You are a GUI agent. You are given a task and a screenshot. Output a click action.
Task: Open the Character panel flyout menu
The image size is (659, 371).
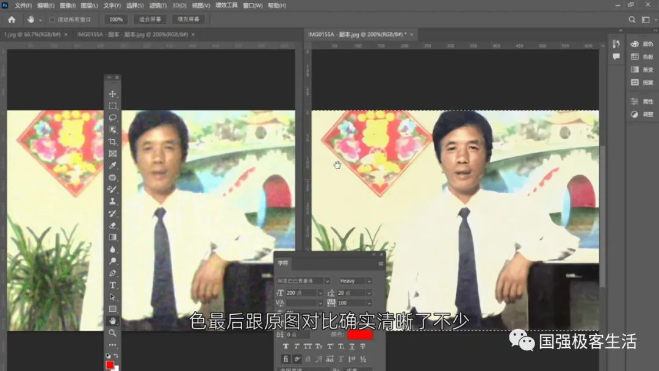(x=380, y=264)
